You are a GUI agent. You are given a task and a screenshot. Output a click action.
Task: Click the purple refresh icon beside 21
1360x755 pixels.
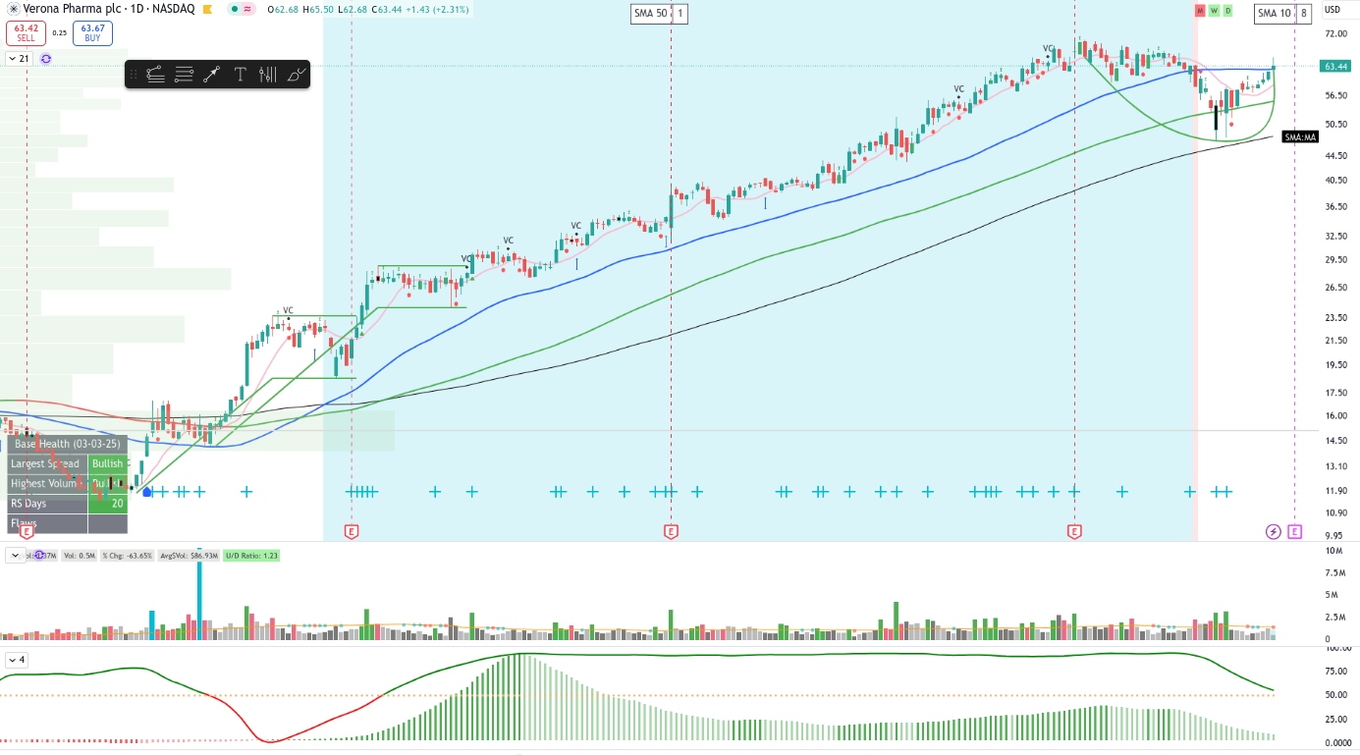45,59
